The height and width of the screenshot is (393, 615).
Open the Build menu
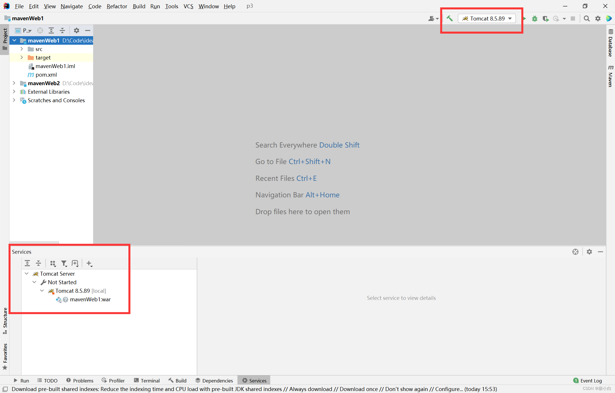click(139, 6)
